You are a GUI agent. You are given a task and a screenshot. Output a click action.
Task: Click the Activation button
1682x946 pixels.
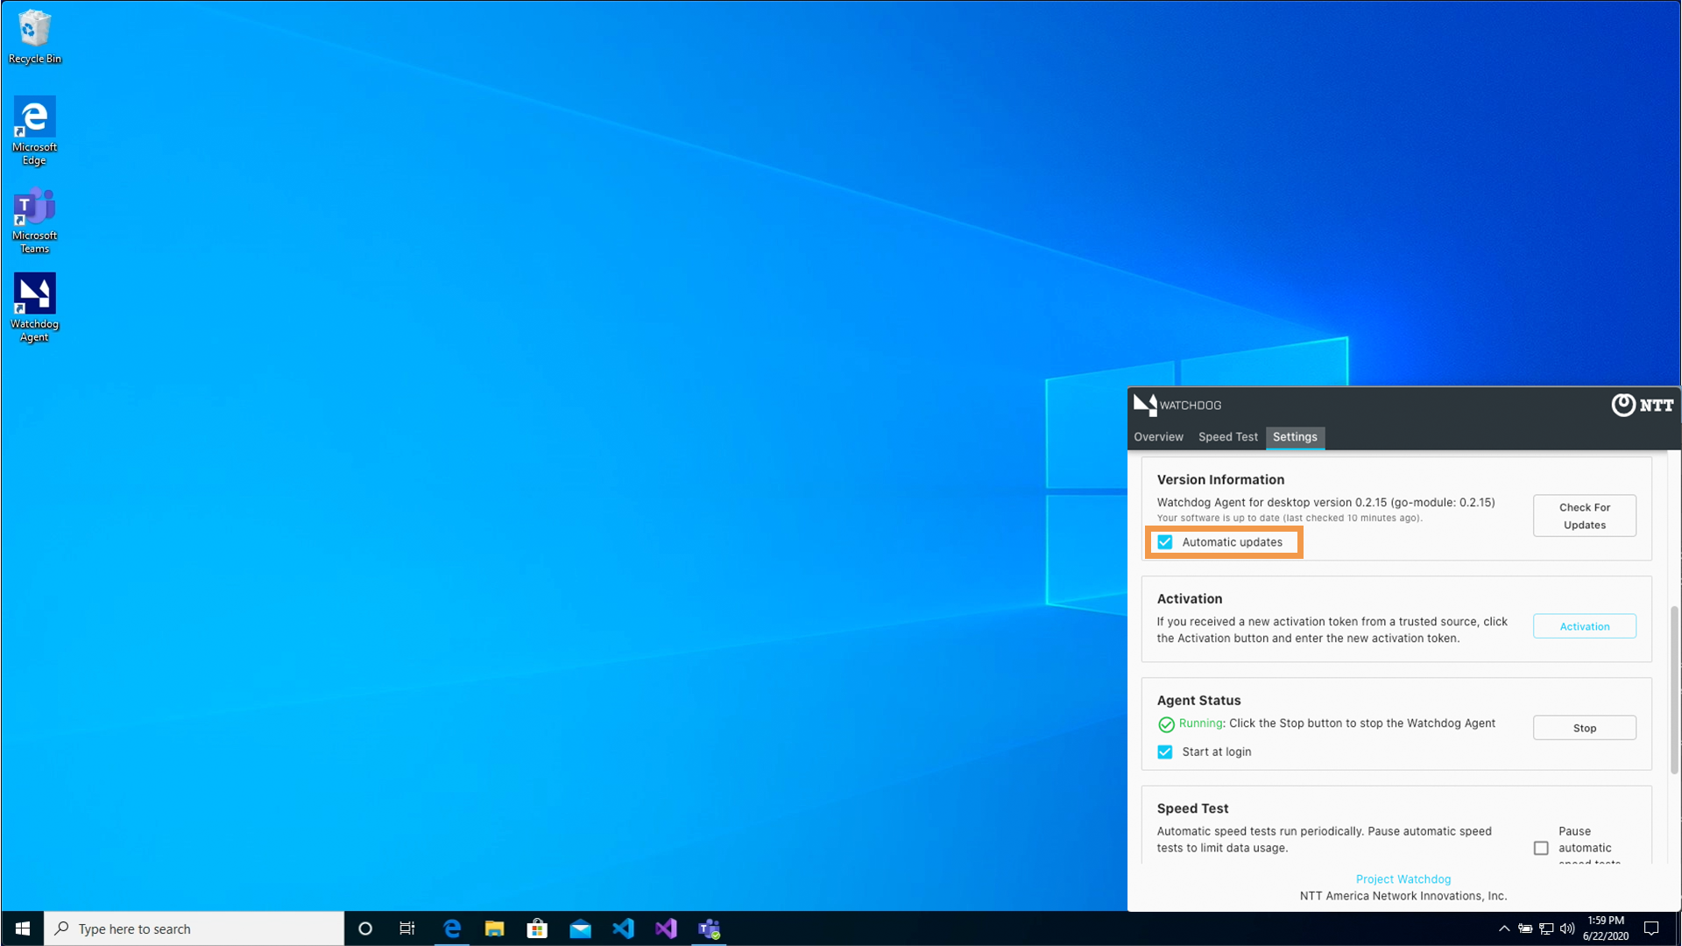pyautogui.click(x=1584, y=626)
